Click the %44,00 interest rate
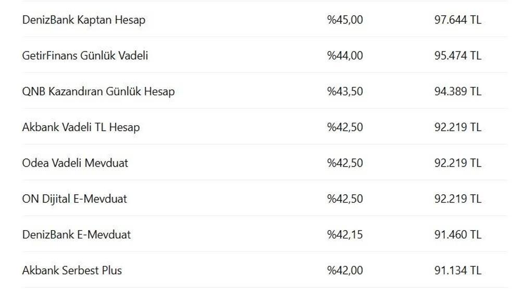Screen dimensions: 525x289 [x=345, y=56]
